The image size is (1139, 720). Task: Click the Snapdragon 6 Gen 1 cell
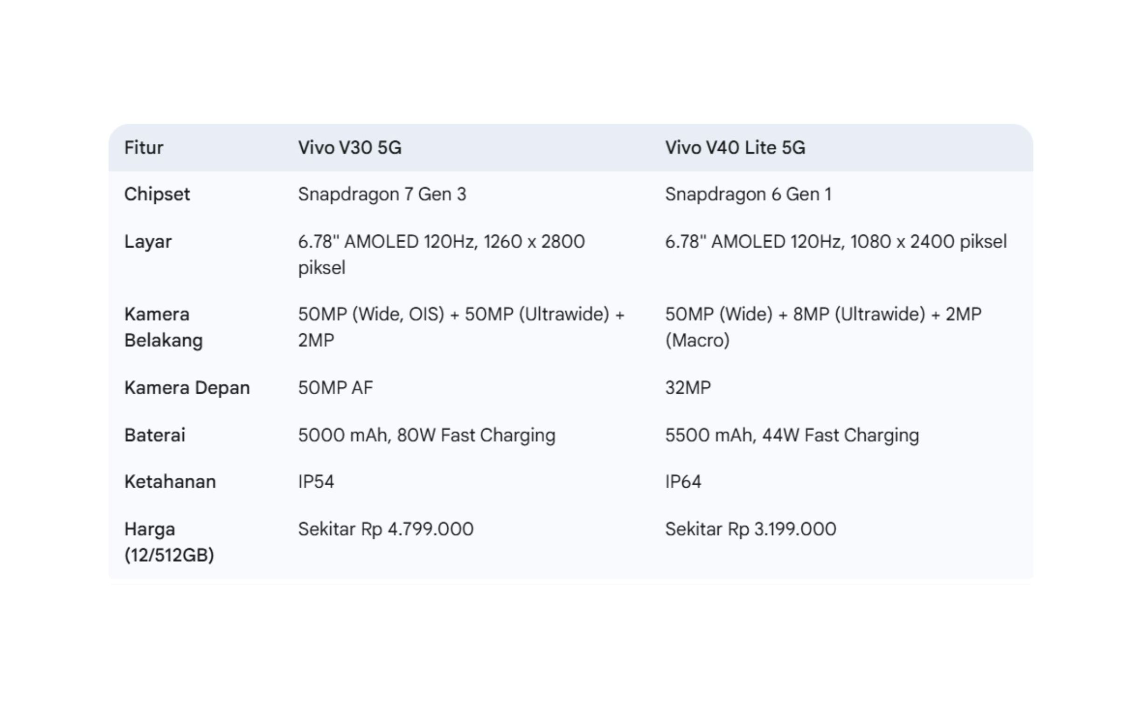[748, 194]
